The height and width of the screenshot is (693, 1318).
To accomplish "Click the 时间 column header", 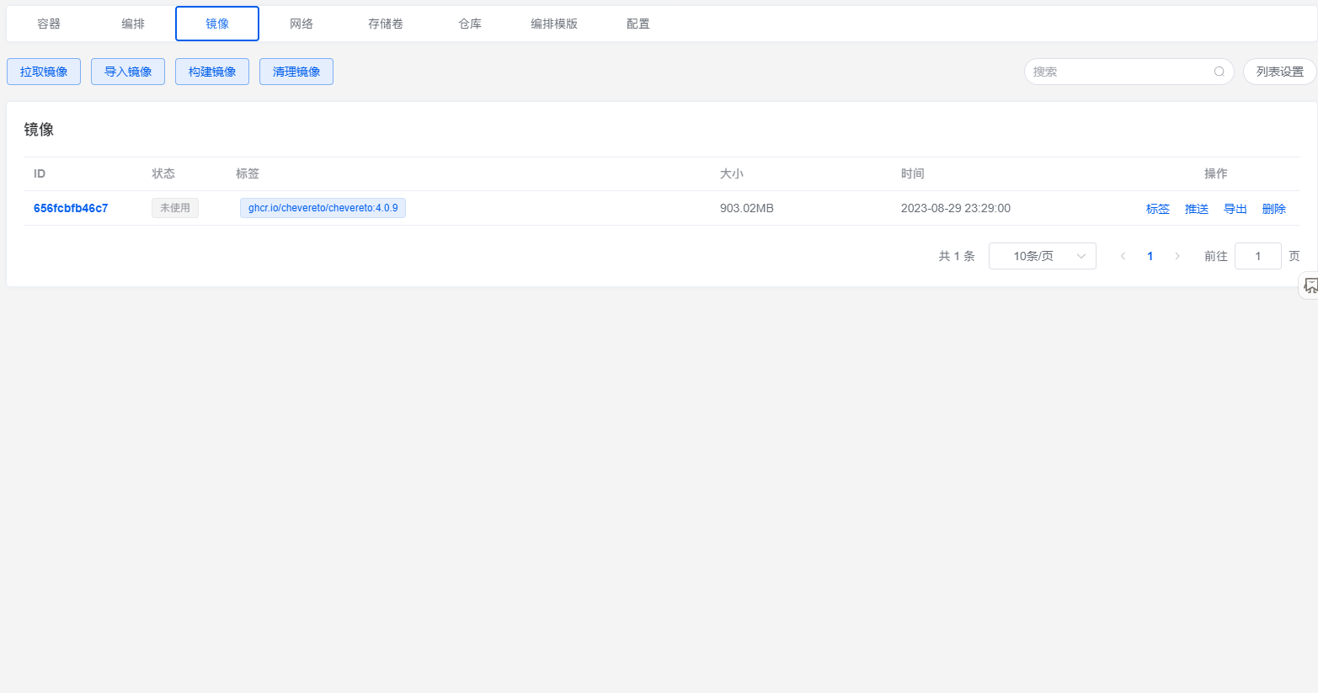I will coord(913,173).
